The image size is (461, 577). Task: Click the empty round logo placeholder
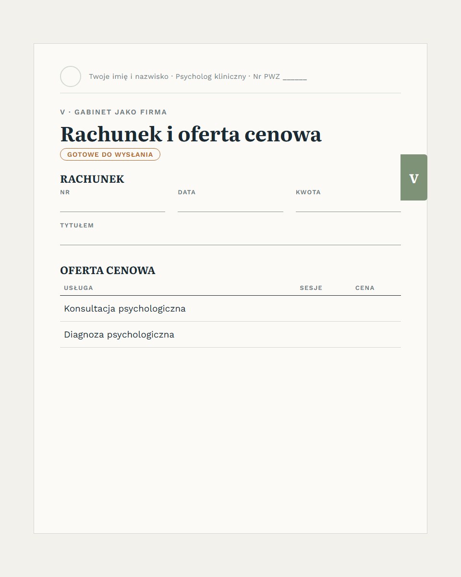[71, 76]
